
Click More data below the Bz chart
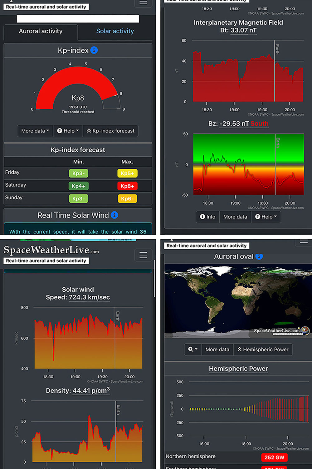(x=235, y=217)
